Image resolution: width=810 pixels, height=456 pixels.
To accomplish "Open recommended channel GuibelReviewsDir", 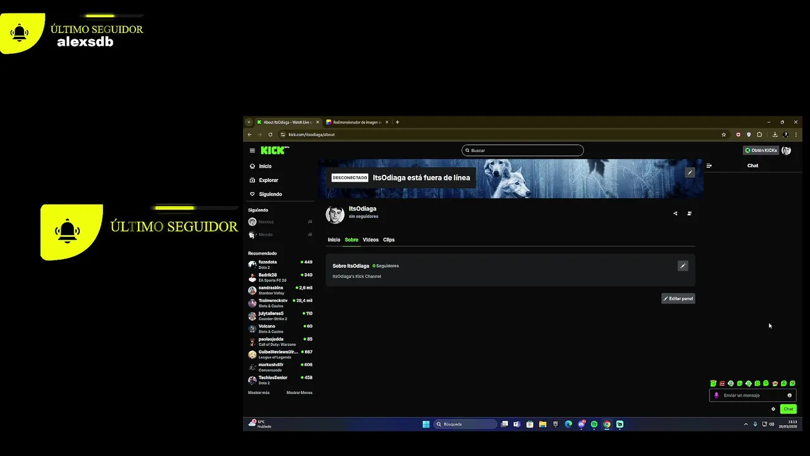I will click(280, 354).
